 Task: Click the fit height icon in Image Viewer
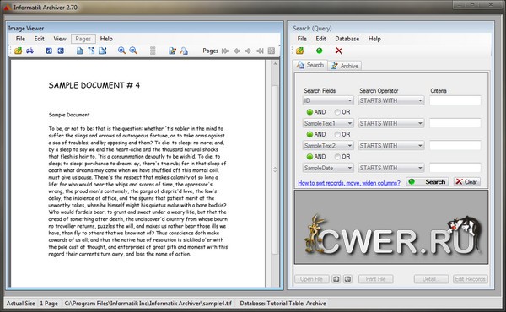coord(91,51)
